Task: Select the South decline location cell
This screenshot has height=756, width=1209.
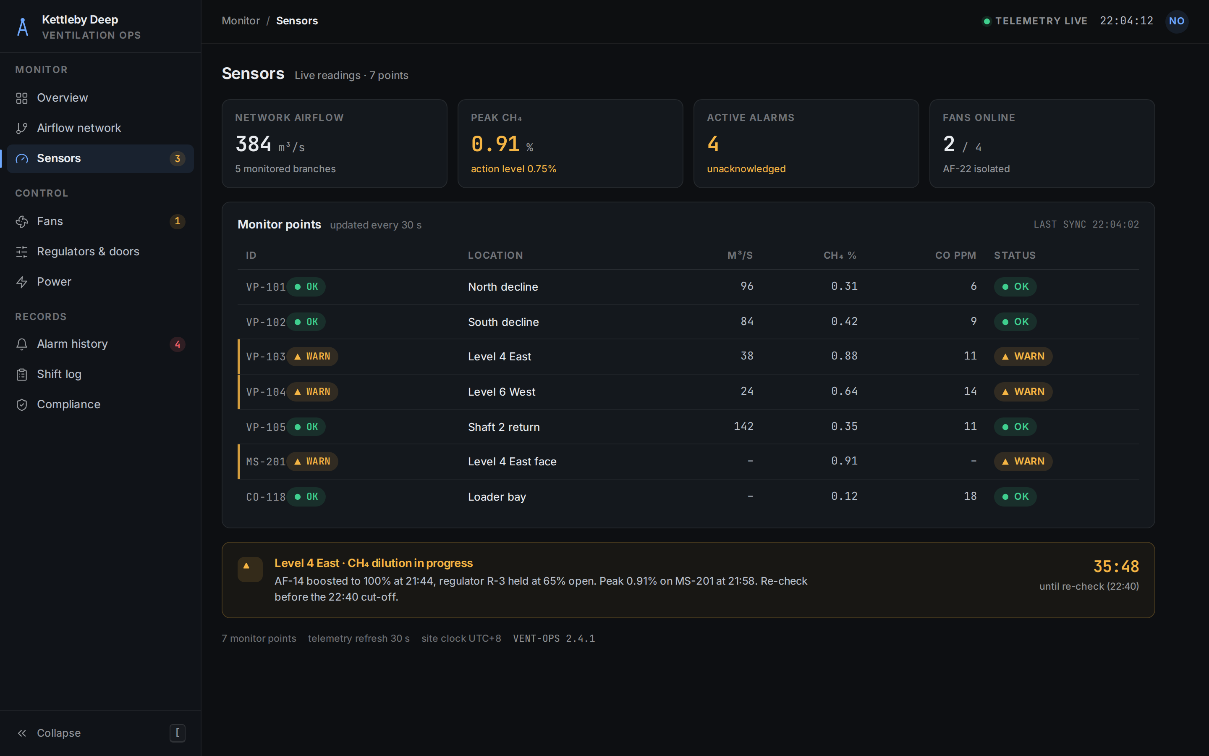Action: [503, 322]
